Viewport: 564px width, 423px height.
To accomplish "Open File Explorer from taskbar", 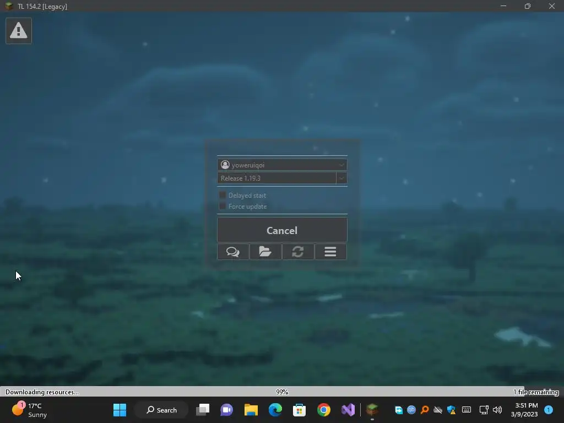I will click(x=251, y=410).
